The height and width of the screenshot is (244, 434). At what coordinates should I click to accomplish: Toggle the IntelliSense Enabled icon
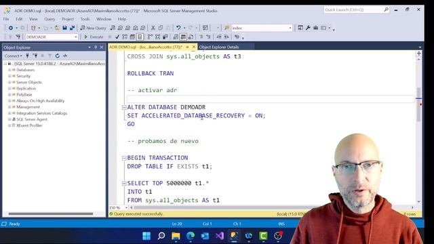click(140, 37)
